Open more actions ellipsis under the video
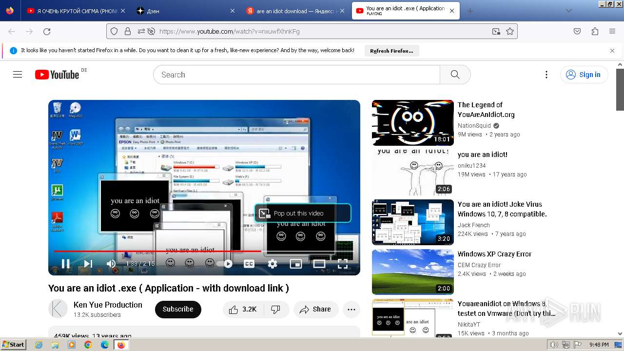The image size is (624, 351). tap(351, 310)
